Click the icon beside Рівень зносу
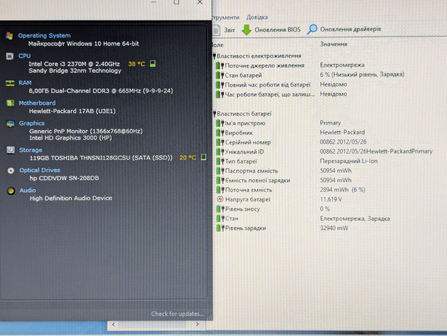 click(220, 209)
